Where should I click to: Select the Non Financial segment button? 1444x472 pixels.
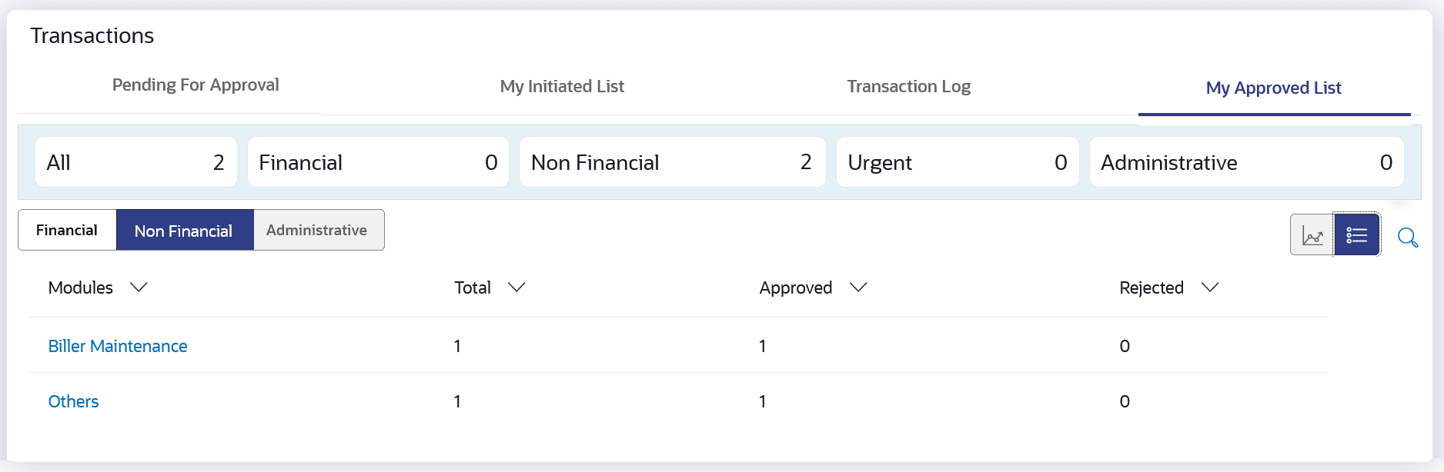(184, 231)
